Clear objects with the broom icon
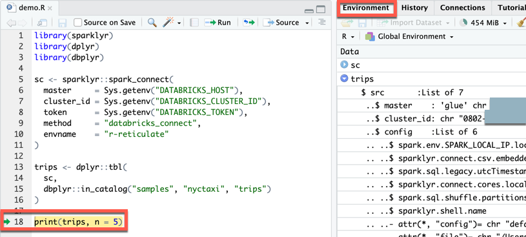The height and width of the screenshot is (237, 526). (521, 23)
